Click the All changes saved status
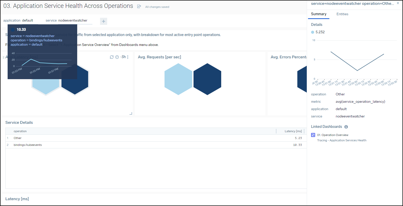403x206 pixels. tap(157, 7)
